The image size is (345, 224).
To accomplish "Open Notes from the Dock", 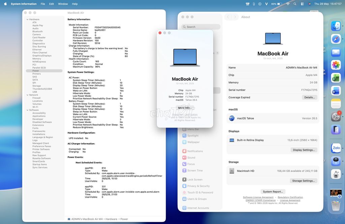I will click(x=336, y=104).
